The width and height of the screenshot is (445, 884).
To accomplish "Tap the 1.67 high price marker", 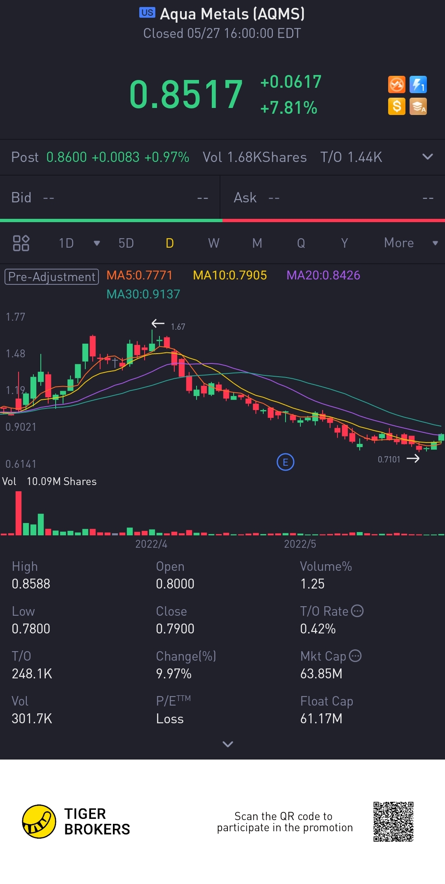I will (x=178, y=327).
